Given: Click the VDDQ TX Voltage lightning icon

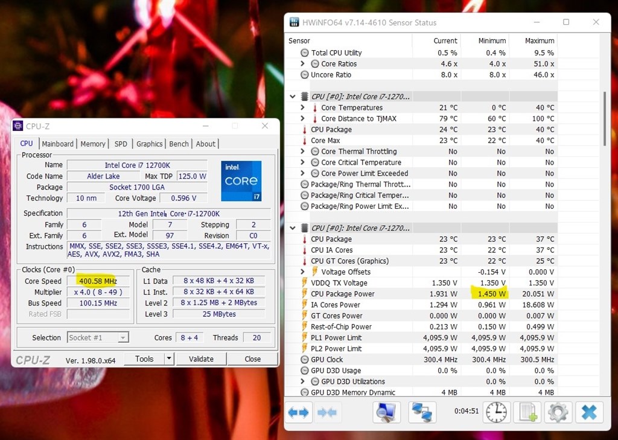Looking at the screenshot, I should tap(304, 282).
